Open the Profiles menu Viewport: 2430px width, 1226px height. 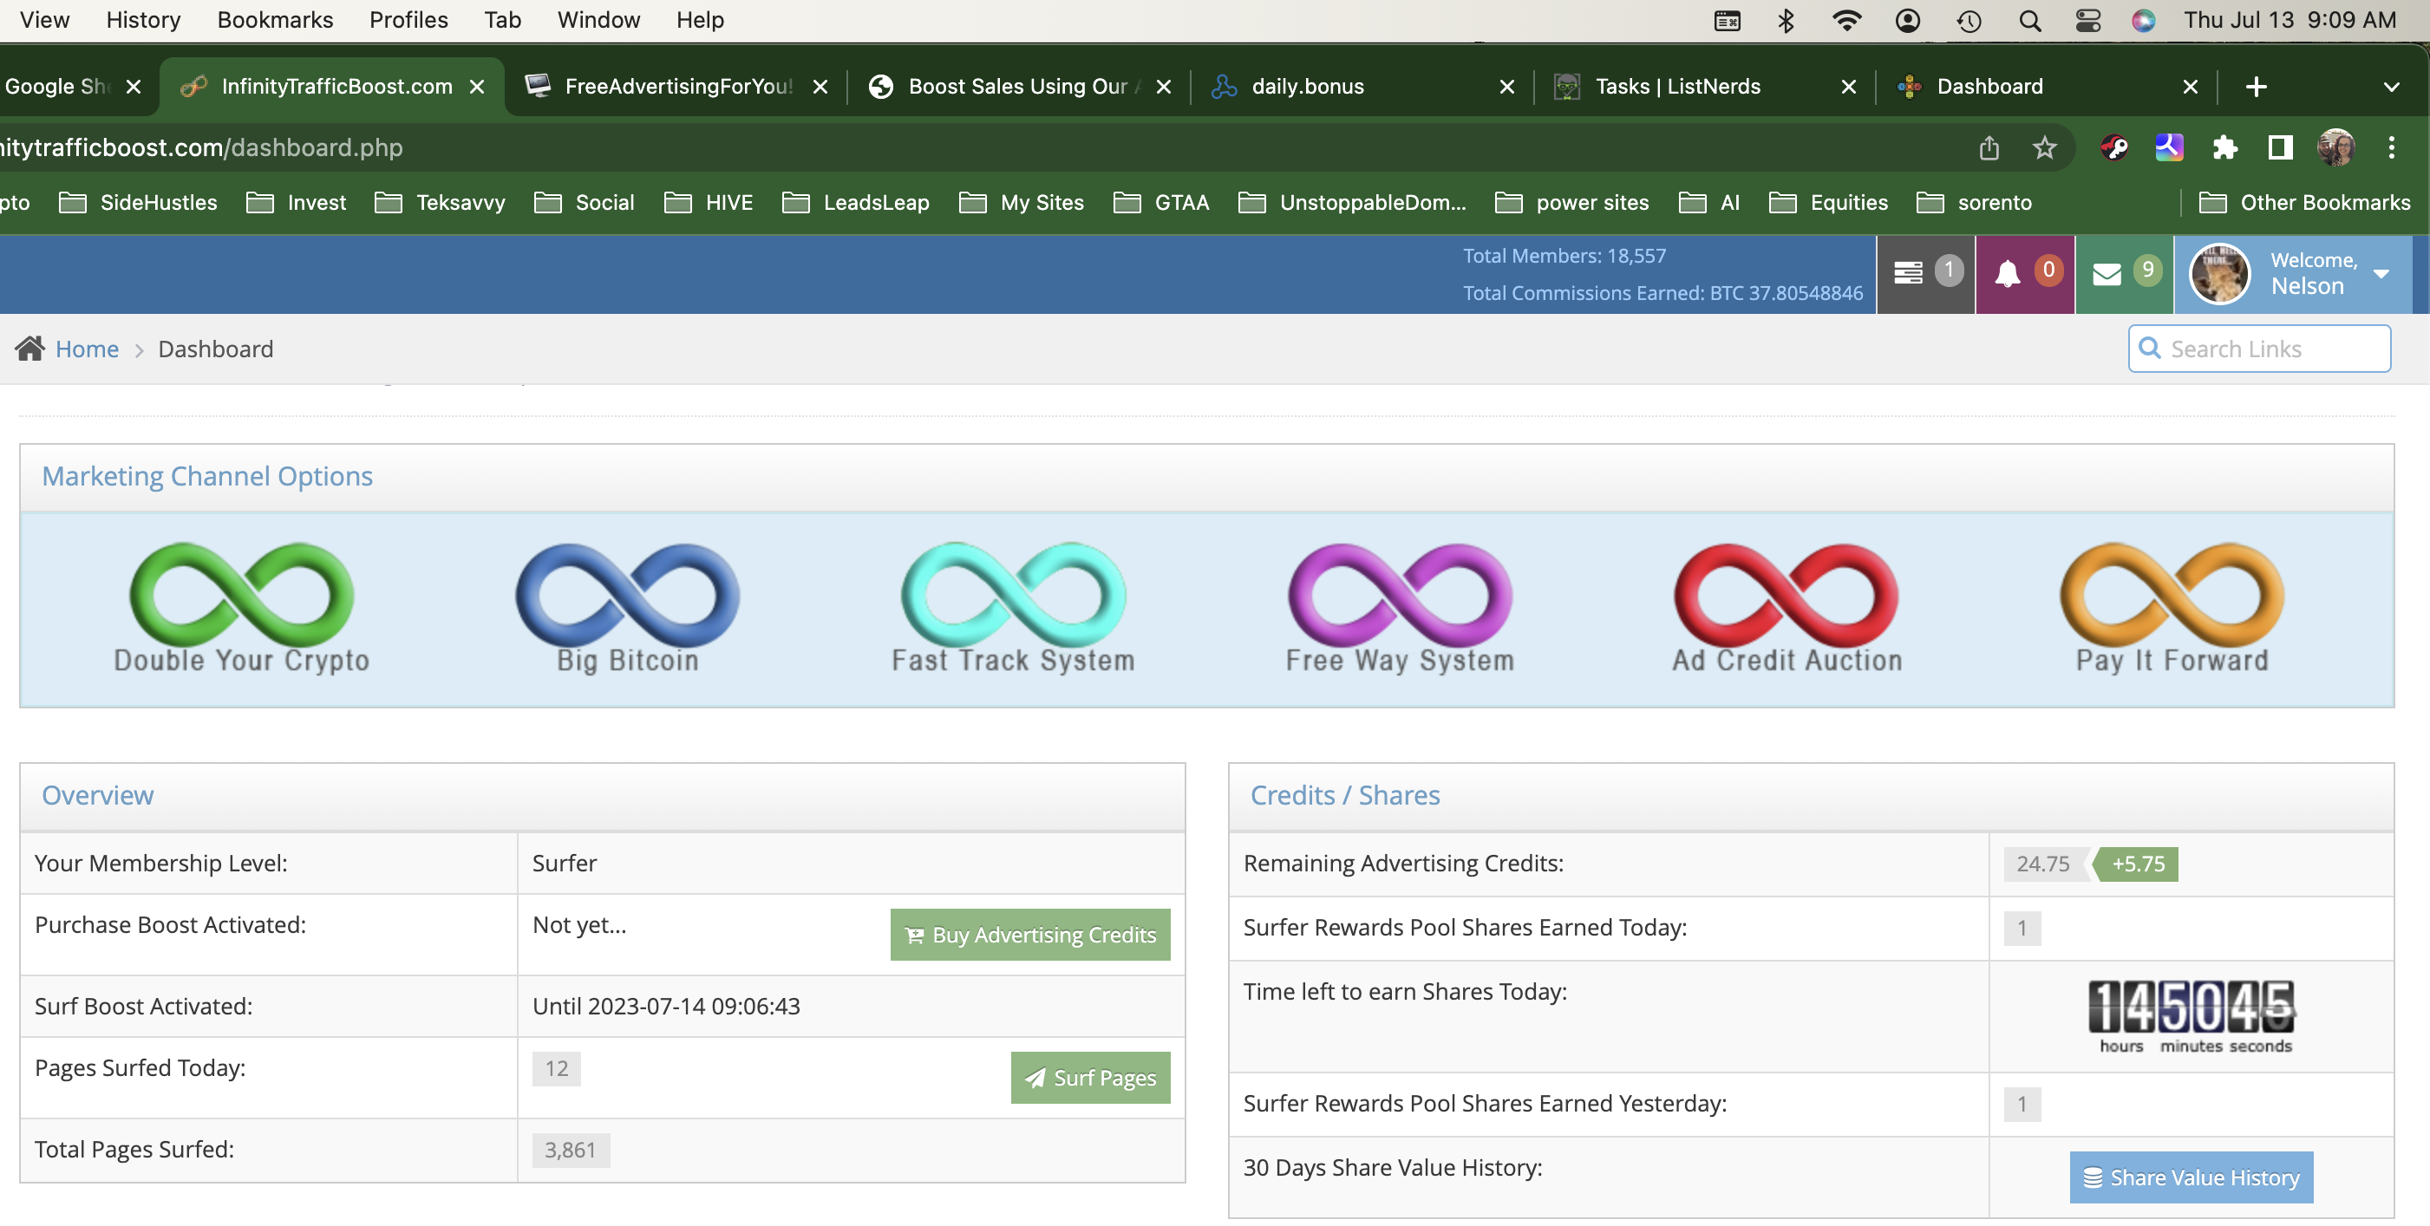(408, 20)
